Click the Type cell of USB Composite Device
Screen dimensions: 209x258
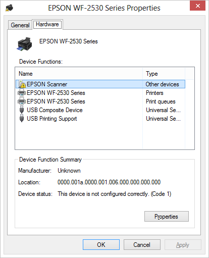(x=163, y=110)
